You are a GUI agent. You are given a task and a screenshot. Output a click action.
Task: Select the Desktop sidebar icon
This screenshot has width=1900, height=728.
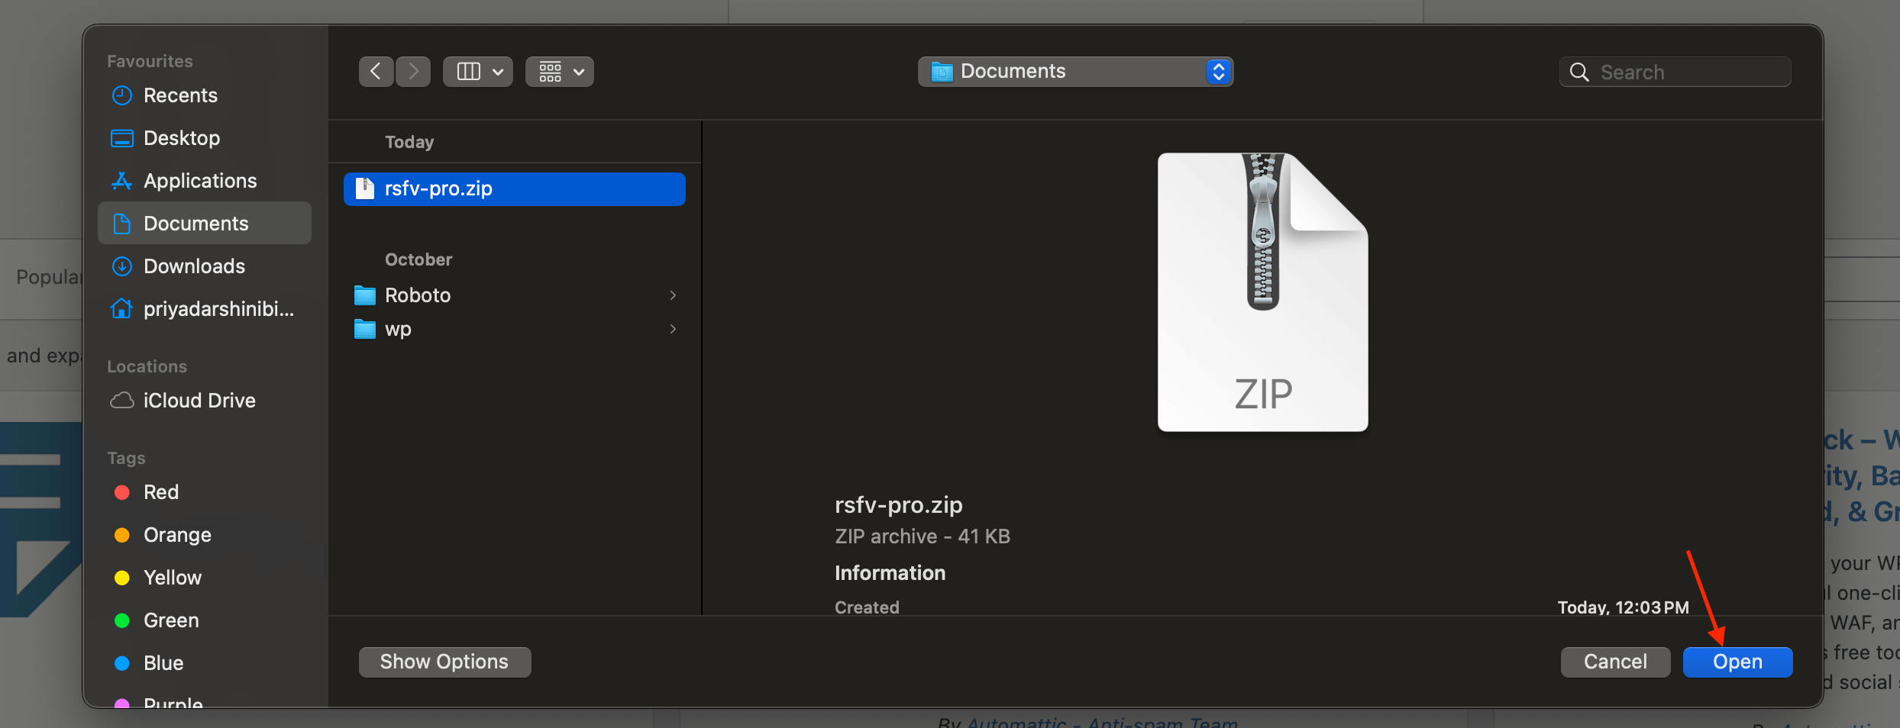pyautogui.click(x=122, y=138)
